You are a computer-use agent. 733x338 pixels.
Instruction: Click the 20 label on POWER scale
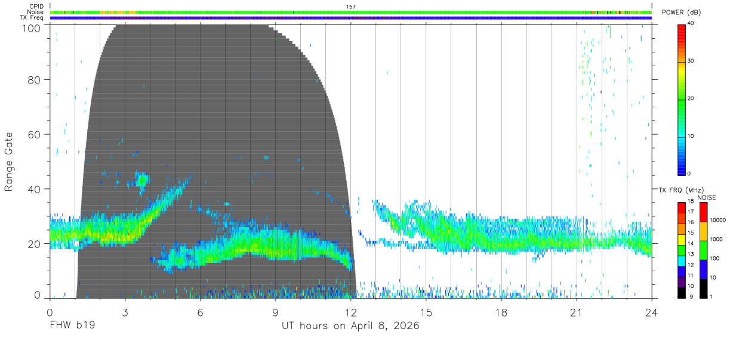(691, 99)
